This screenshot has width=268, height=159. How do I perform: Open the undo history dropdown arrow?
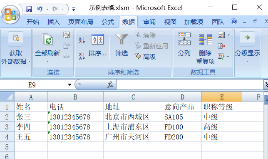tap(47, 9)
